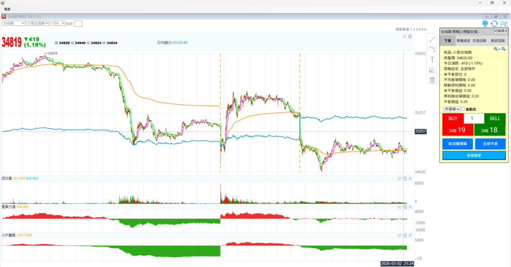Image resolution: width=511 pixels, height=267 pixels.
Task: Open settings of 大戶籌碼 indicator panel
Action: pyautogui.click(x=399, y=235)
